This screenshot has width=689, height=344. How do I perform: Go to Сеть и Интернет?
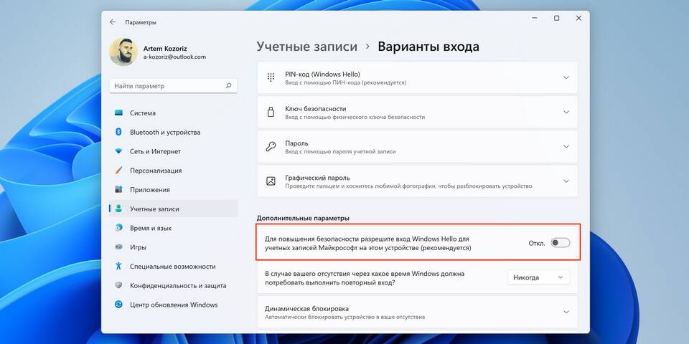(x=173, y=151)
